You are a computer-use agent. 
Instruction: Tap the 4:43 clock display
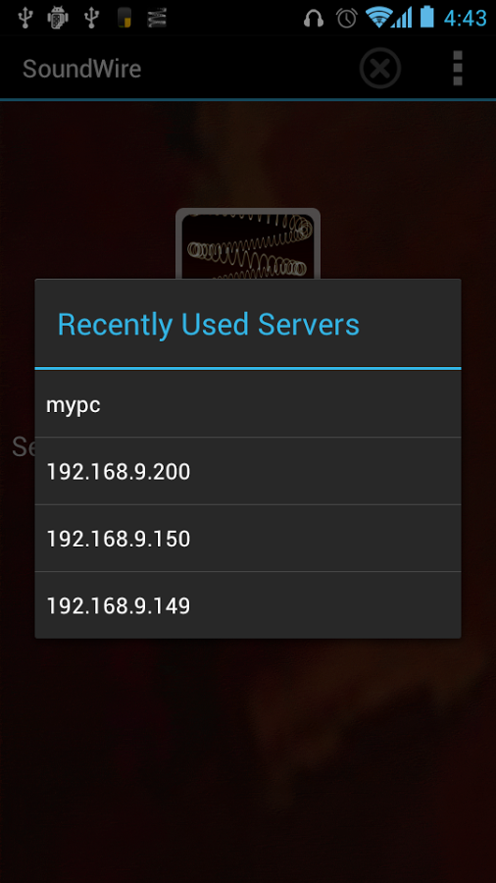465,18
